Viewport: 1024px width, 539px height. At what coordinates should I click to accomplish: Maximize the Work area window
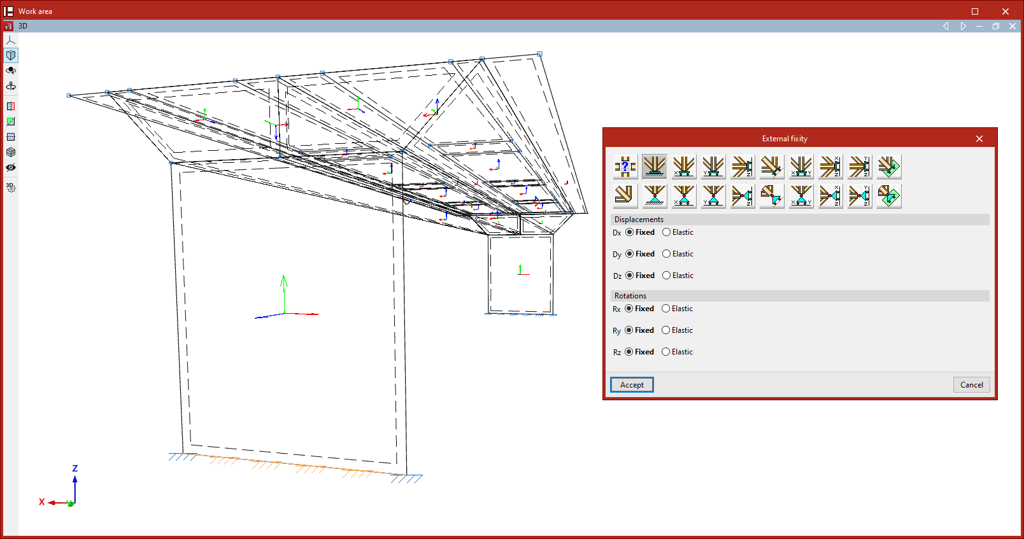coord(975,11)
